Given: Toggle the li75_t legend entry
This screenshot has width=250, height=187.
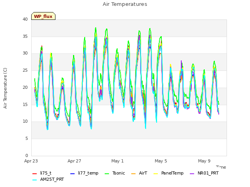Looking at the screenshot, I should pyautogui.click(x=42, y=173).
